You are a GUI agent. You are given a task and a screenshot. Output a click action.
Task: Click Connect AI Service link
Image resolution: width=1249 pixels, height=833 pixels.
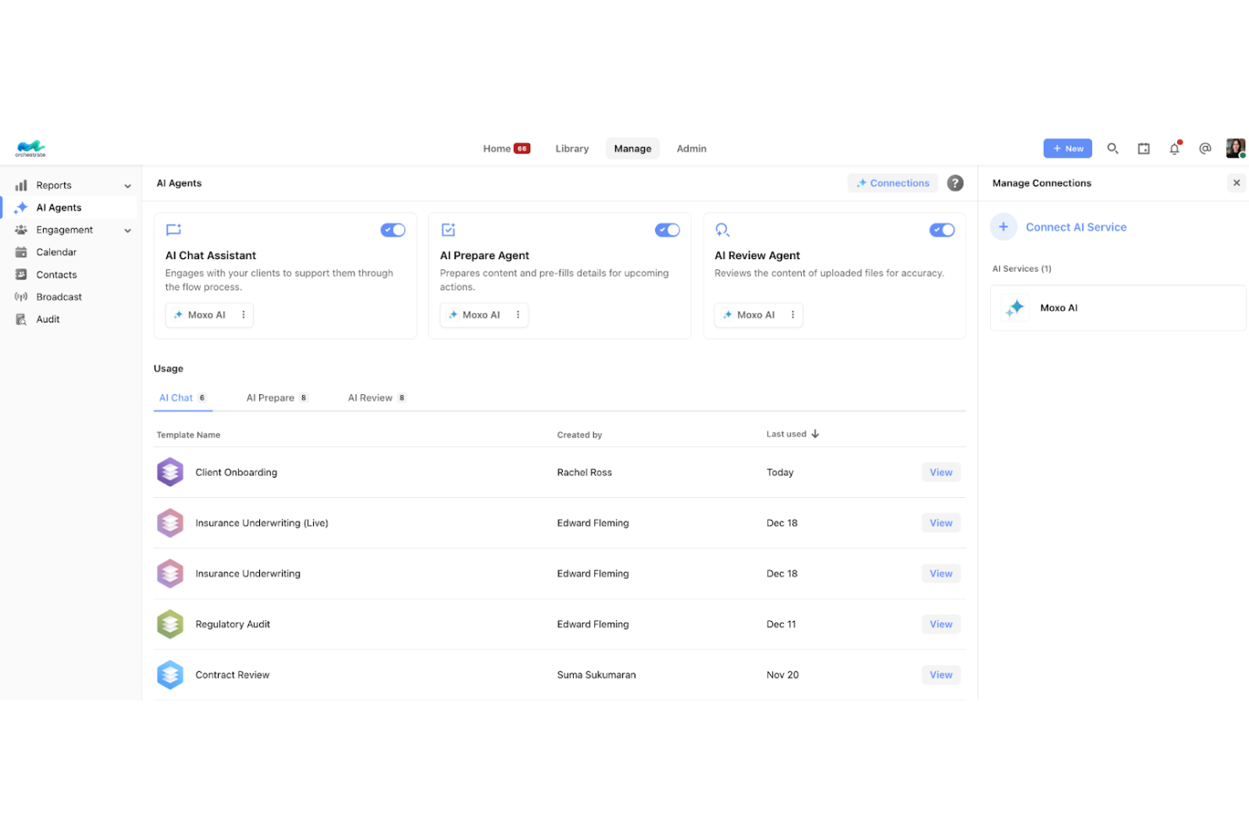pos(1076,227)
